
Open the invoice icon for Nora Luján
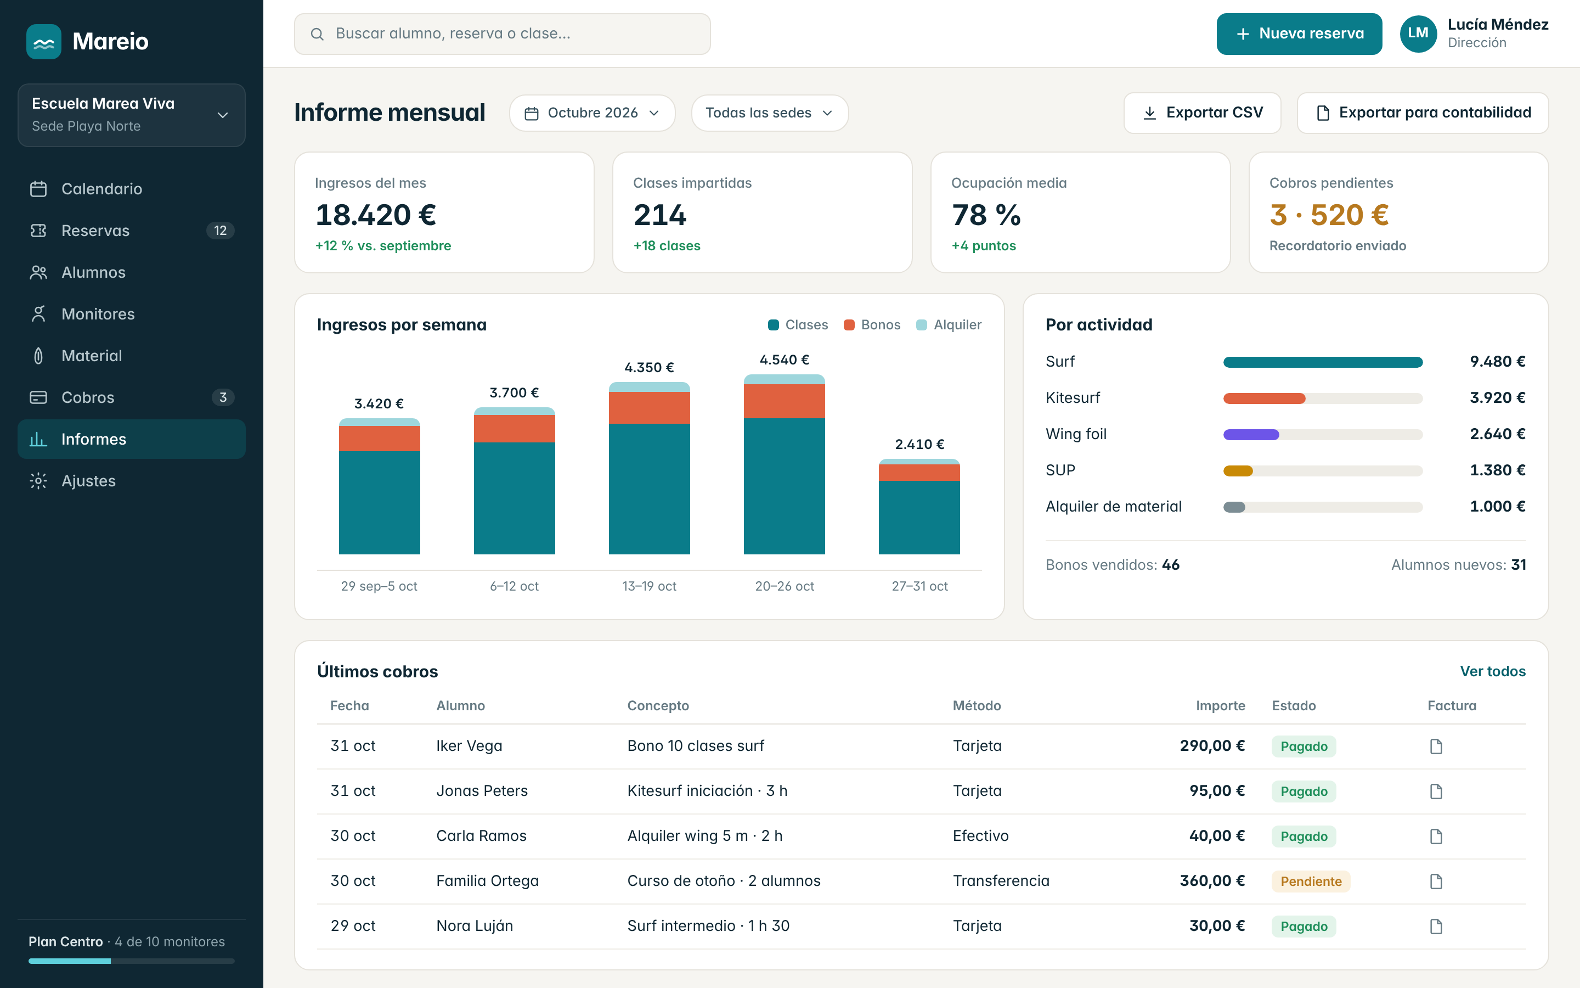[1436, 927]
